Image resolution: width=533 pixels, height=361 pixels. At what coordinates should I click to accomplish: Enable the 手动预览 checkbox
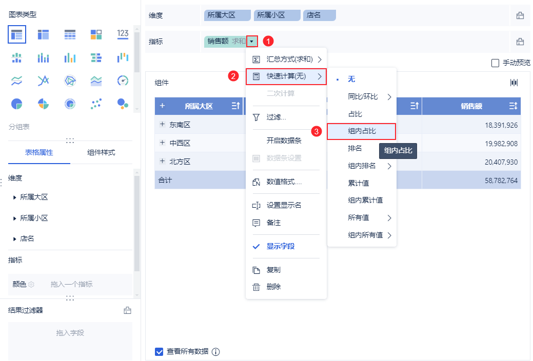(x=495, y=63)
